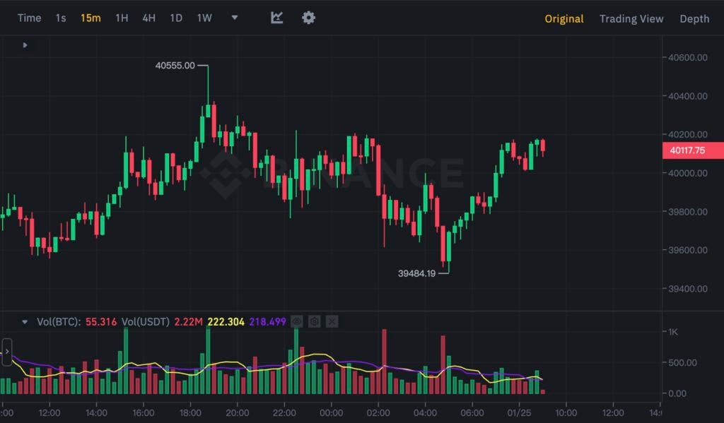The image size is (724, 423).
Task: Switch to the 1W interval
Action: [204, 18]
